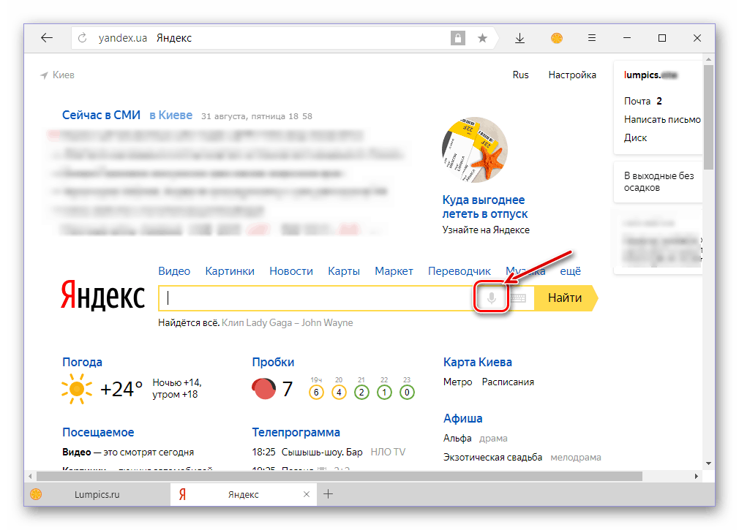Switch to the Lumpics.ru tab
This screenshot has width=739, height=530.
pos(97,494)
